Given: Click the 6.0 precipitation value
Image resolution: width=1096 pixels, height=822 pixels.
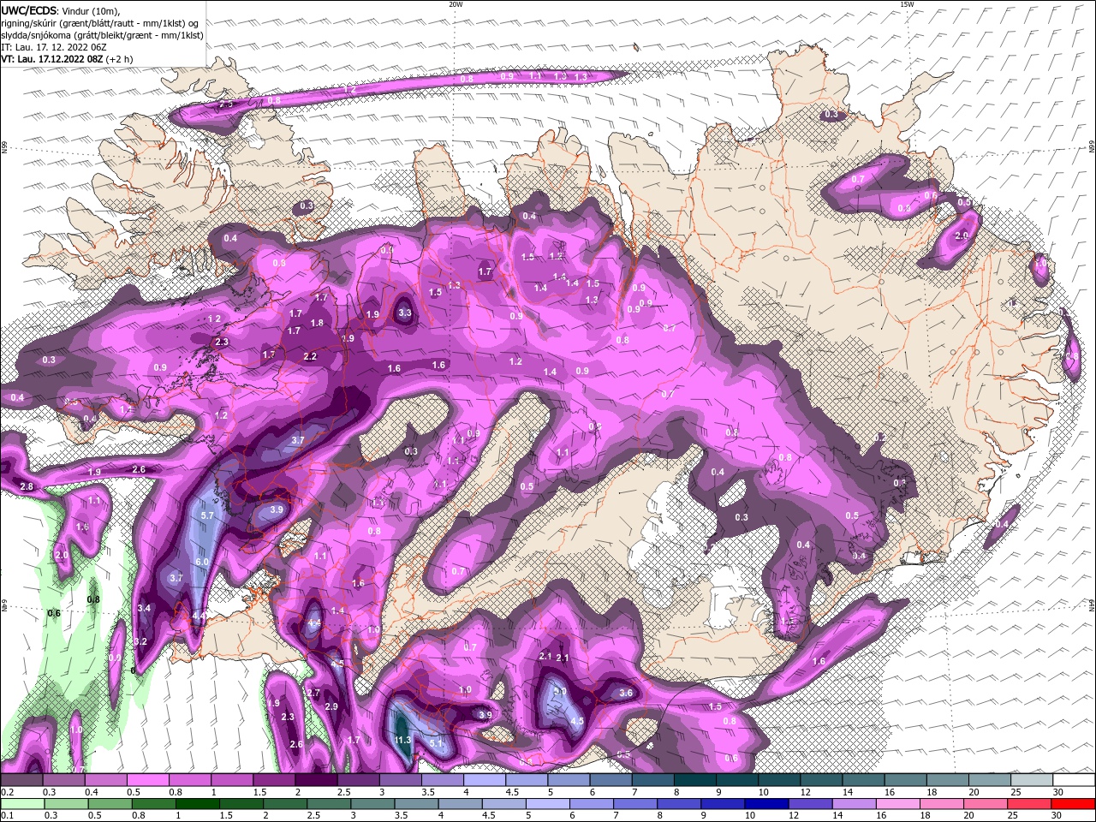Looking at the screenshot, I should click(202, 561).
